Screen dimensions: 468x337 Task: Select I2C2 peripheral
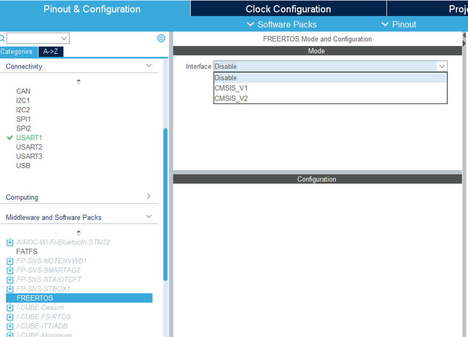(x=23, y=110)
